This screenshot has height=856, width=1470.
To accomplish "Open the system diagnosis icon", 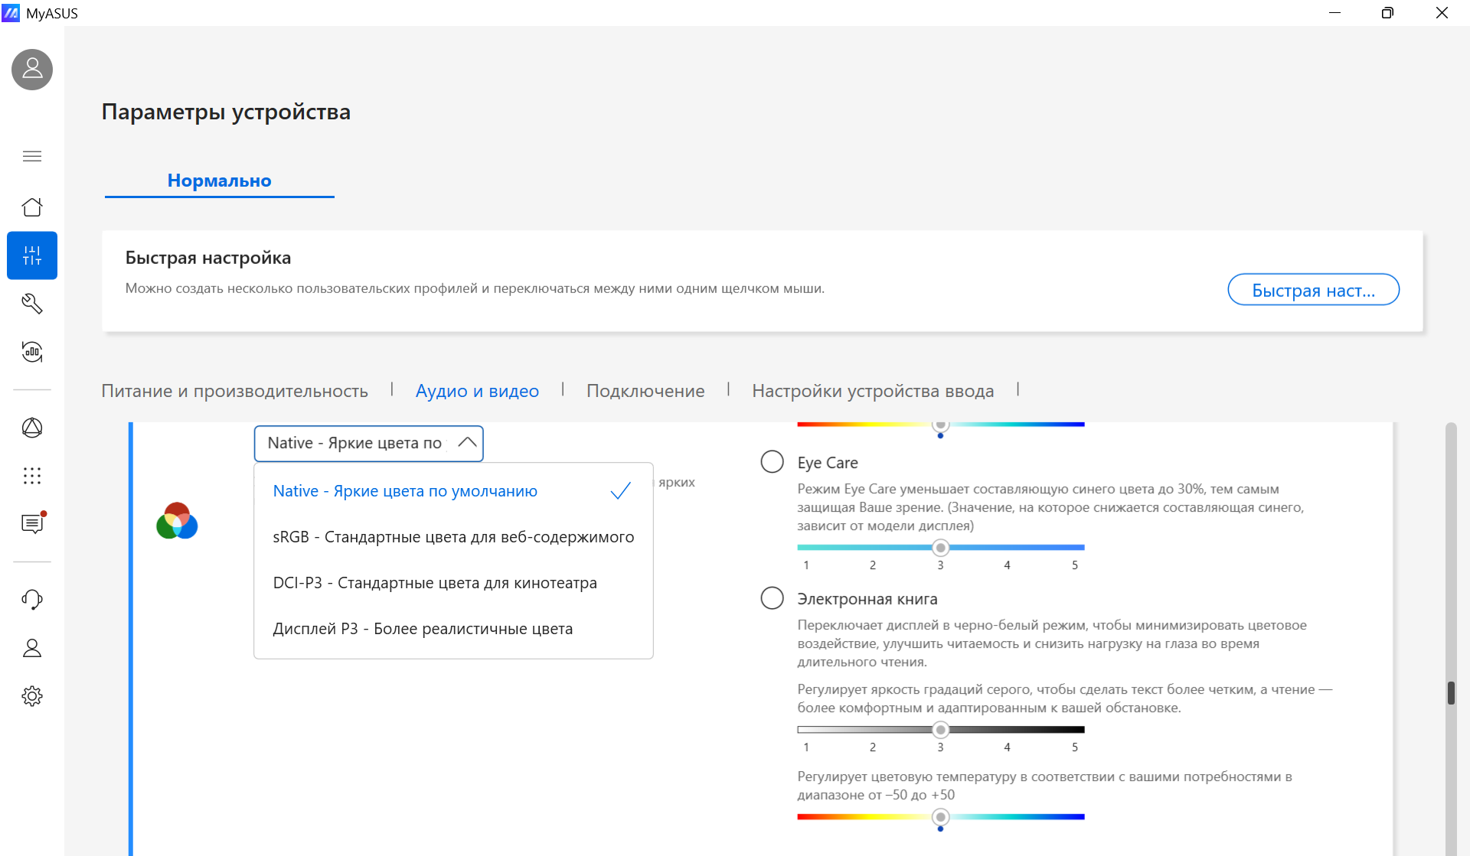I will [x=32, y=352].
